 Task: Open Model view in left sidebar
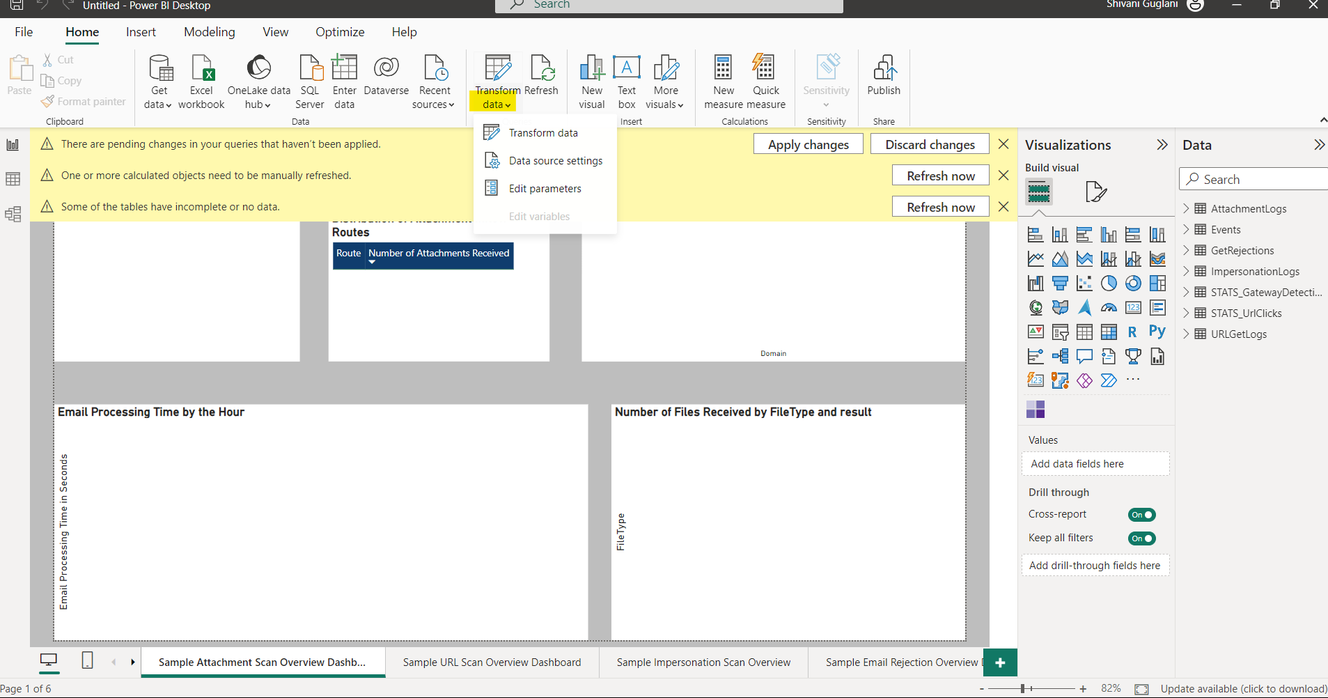pyautogui.click(x=13, y=214)
